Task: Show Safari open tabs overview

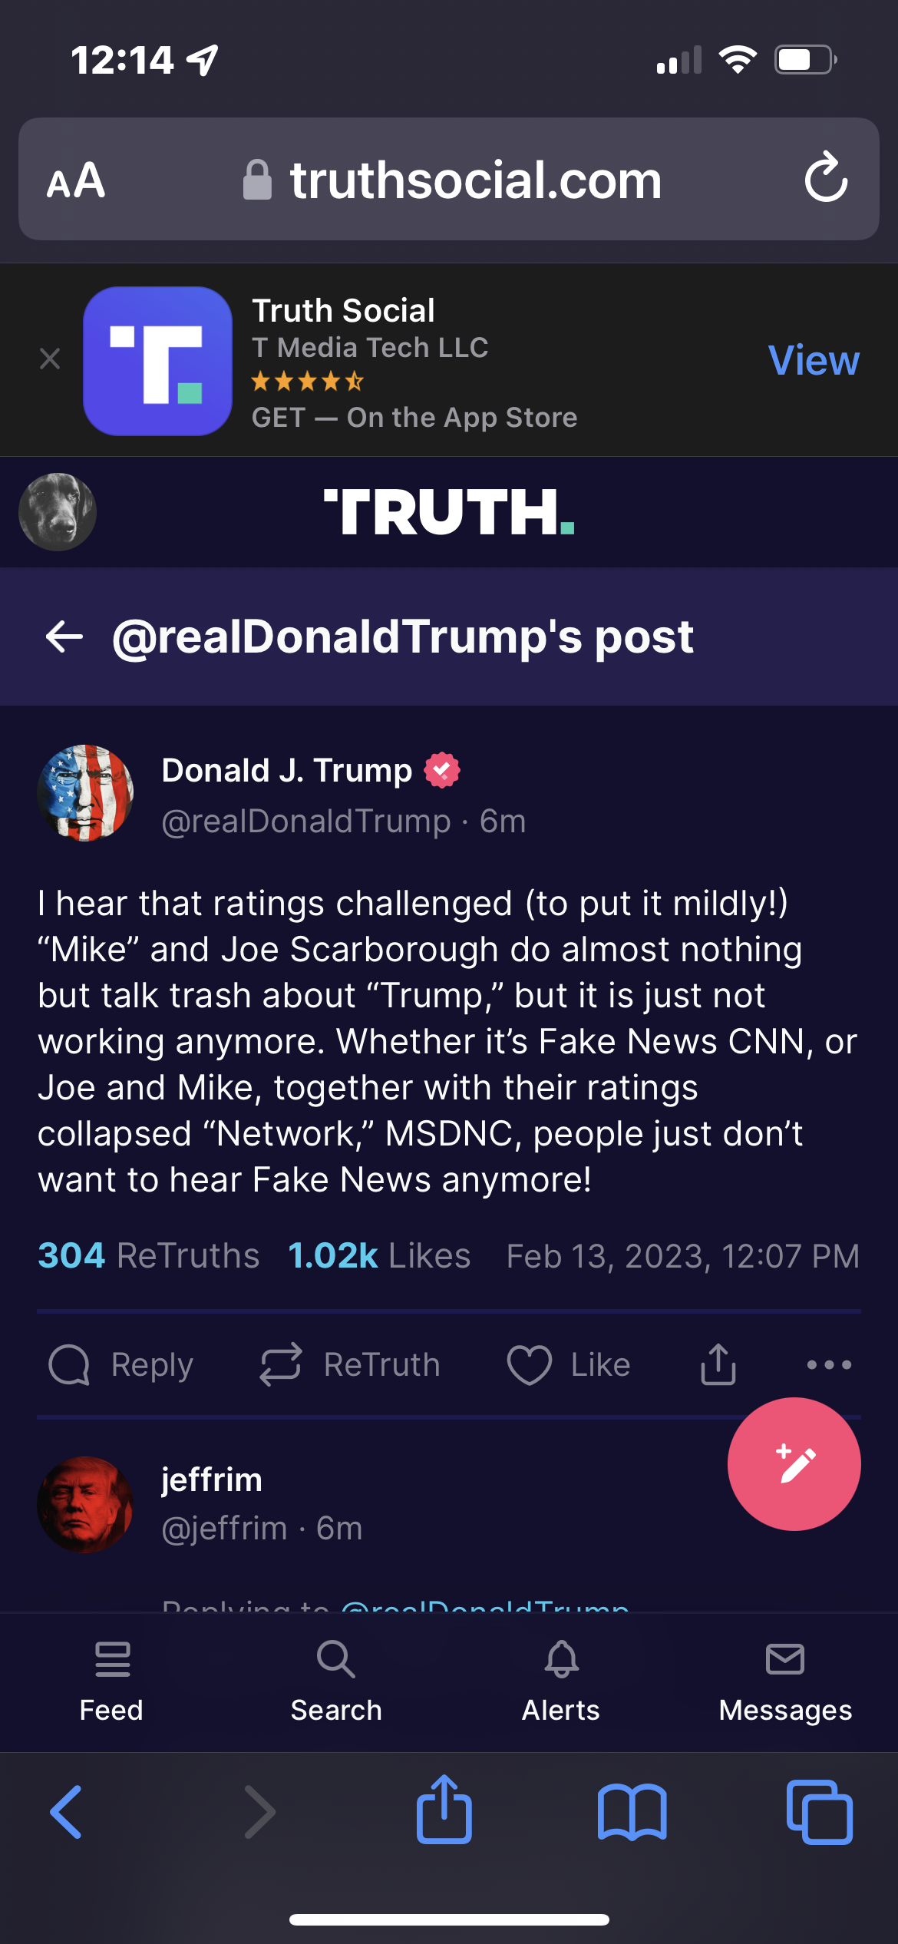Action: click(819, 1812)
